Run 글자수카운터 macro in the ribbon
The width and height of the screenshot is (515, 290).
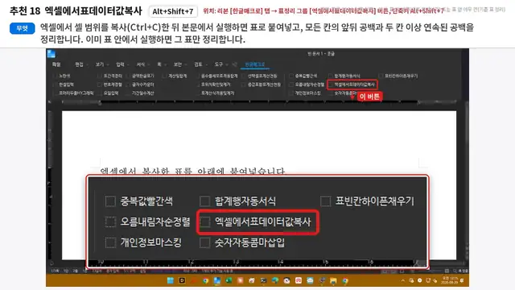coord(140,85)
